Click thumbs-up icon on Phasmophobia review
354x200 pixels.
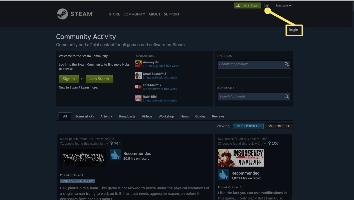pos(115,155)
